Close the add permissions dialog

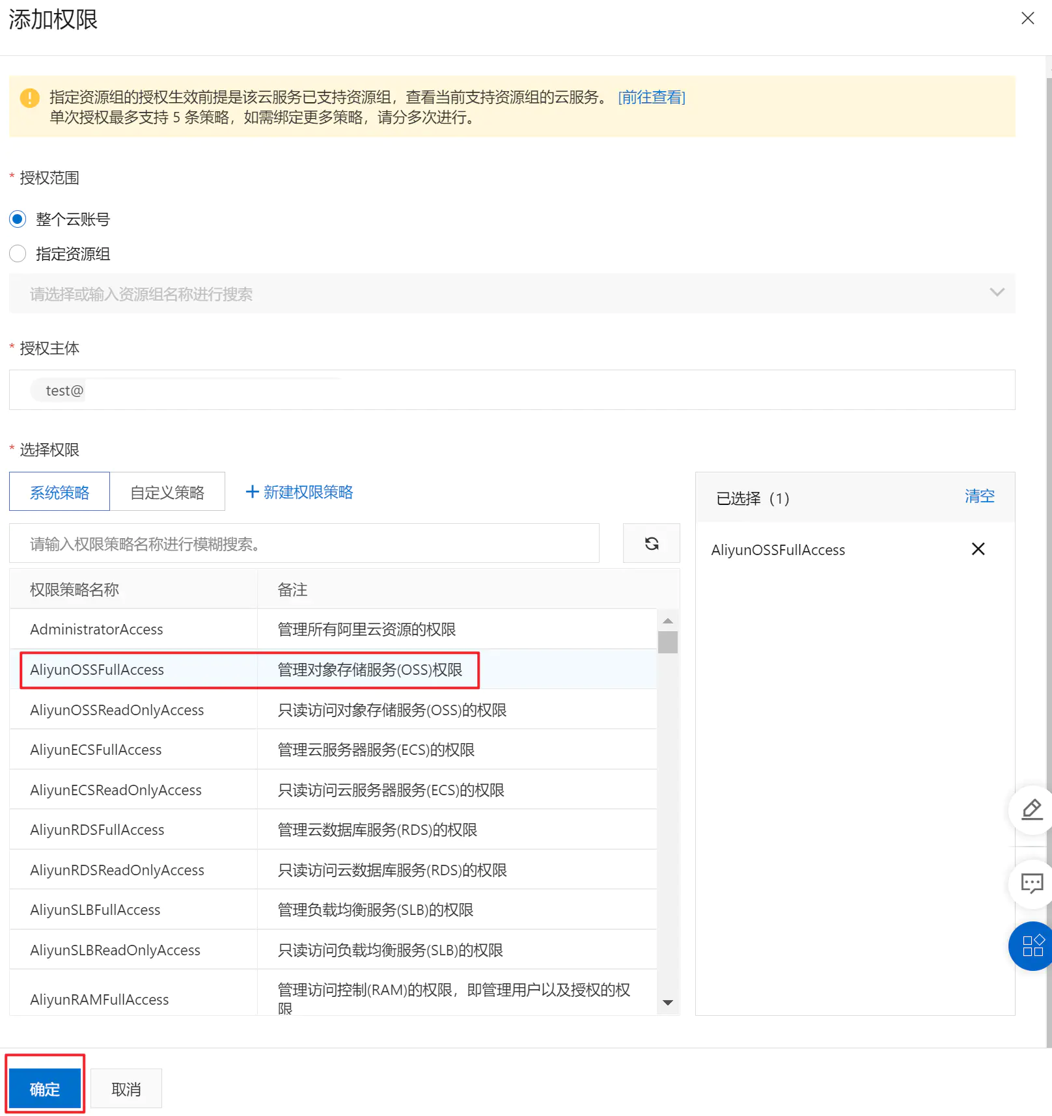click(1027, 18)
